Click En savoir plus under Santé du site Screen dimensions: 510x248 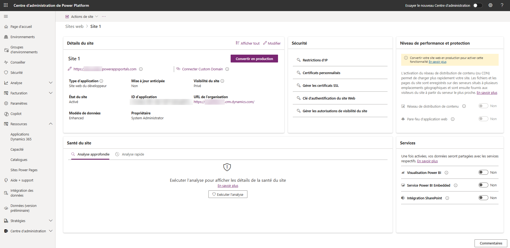[x=228, y=186]
